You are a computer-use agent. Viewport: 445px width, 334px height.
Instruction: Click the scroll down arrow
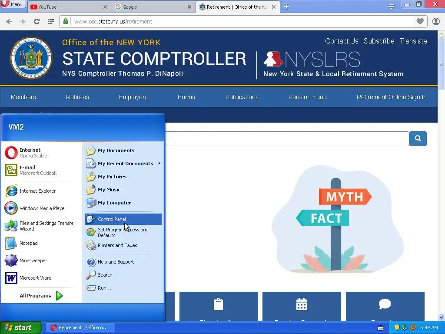click(442, 317)
